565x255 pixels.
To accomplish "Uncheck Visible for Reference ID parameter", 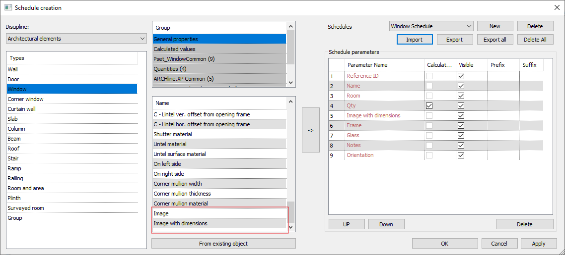I will pos(461,76).
